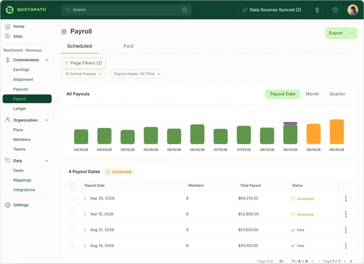Click the Organization people icon
The width and height of the screenshot is (364, 264).
(x=8, y=120)
